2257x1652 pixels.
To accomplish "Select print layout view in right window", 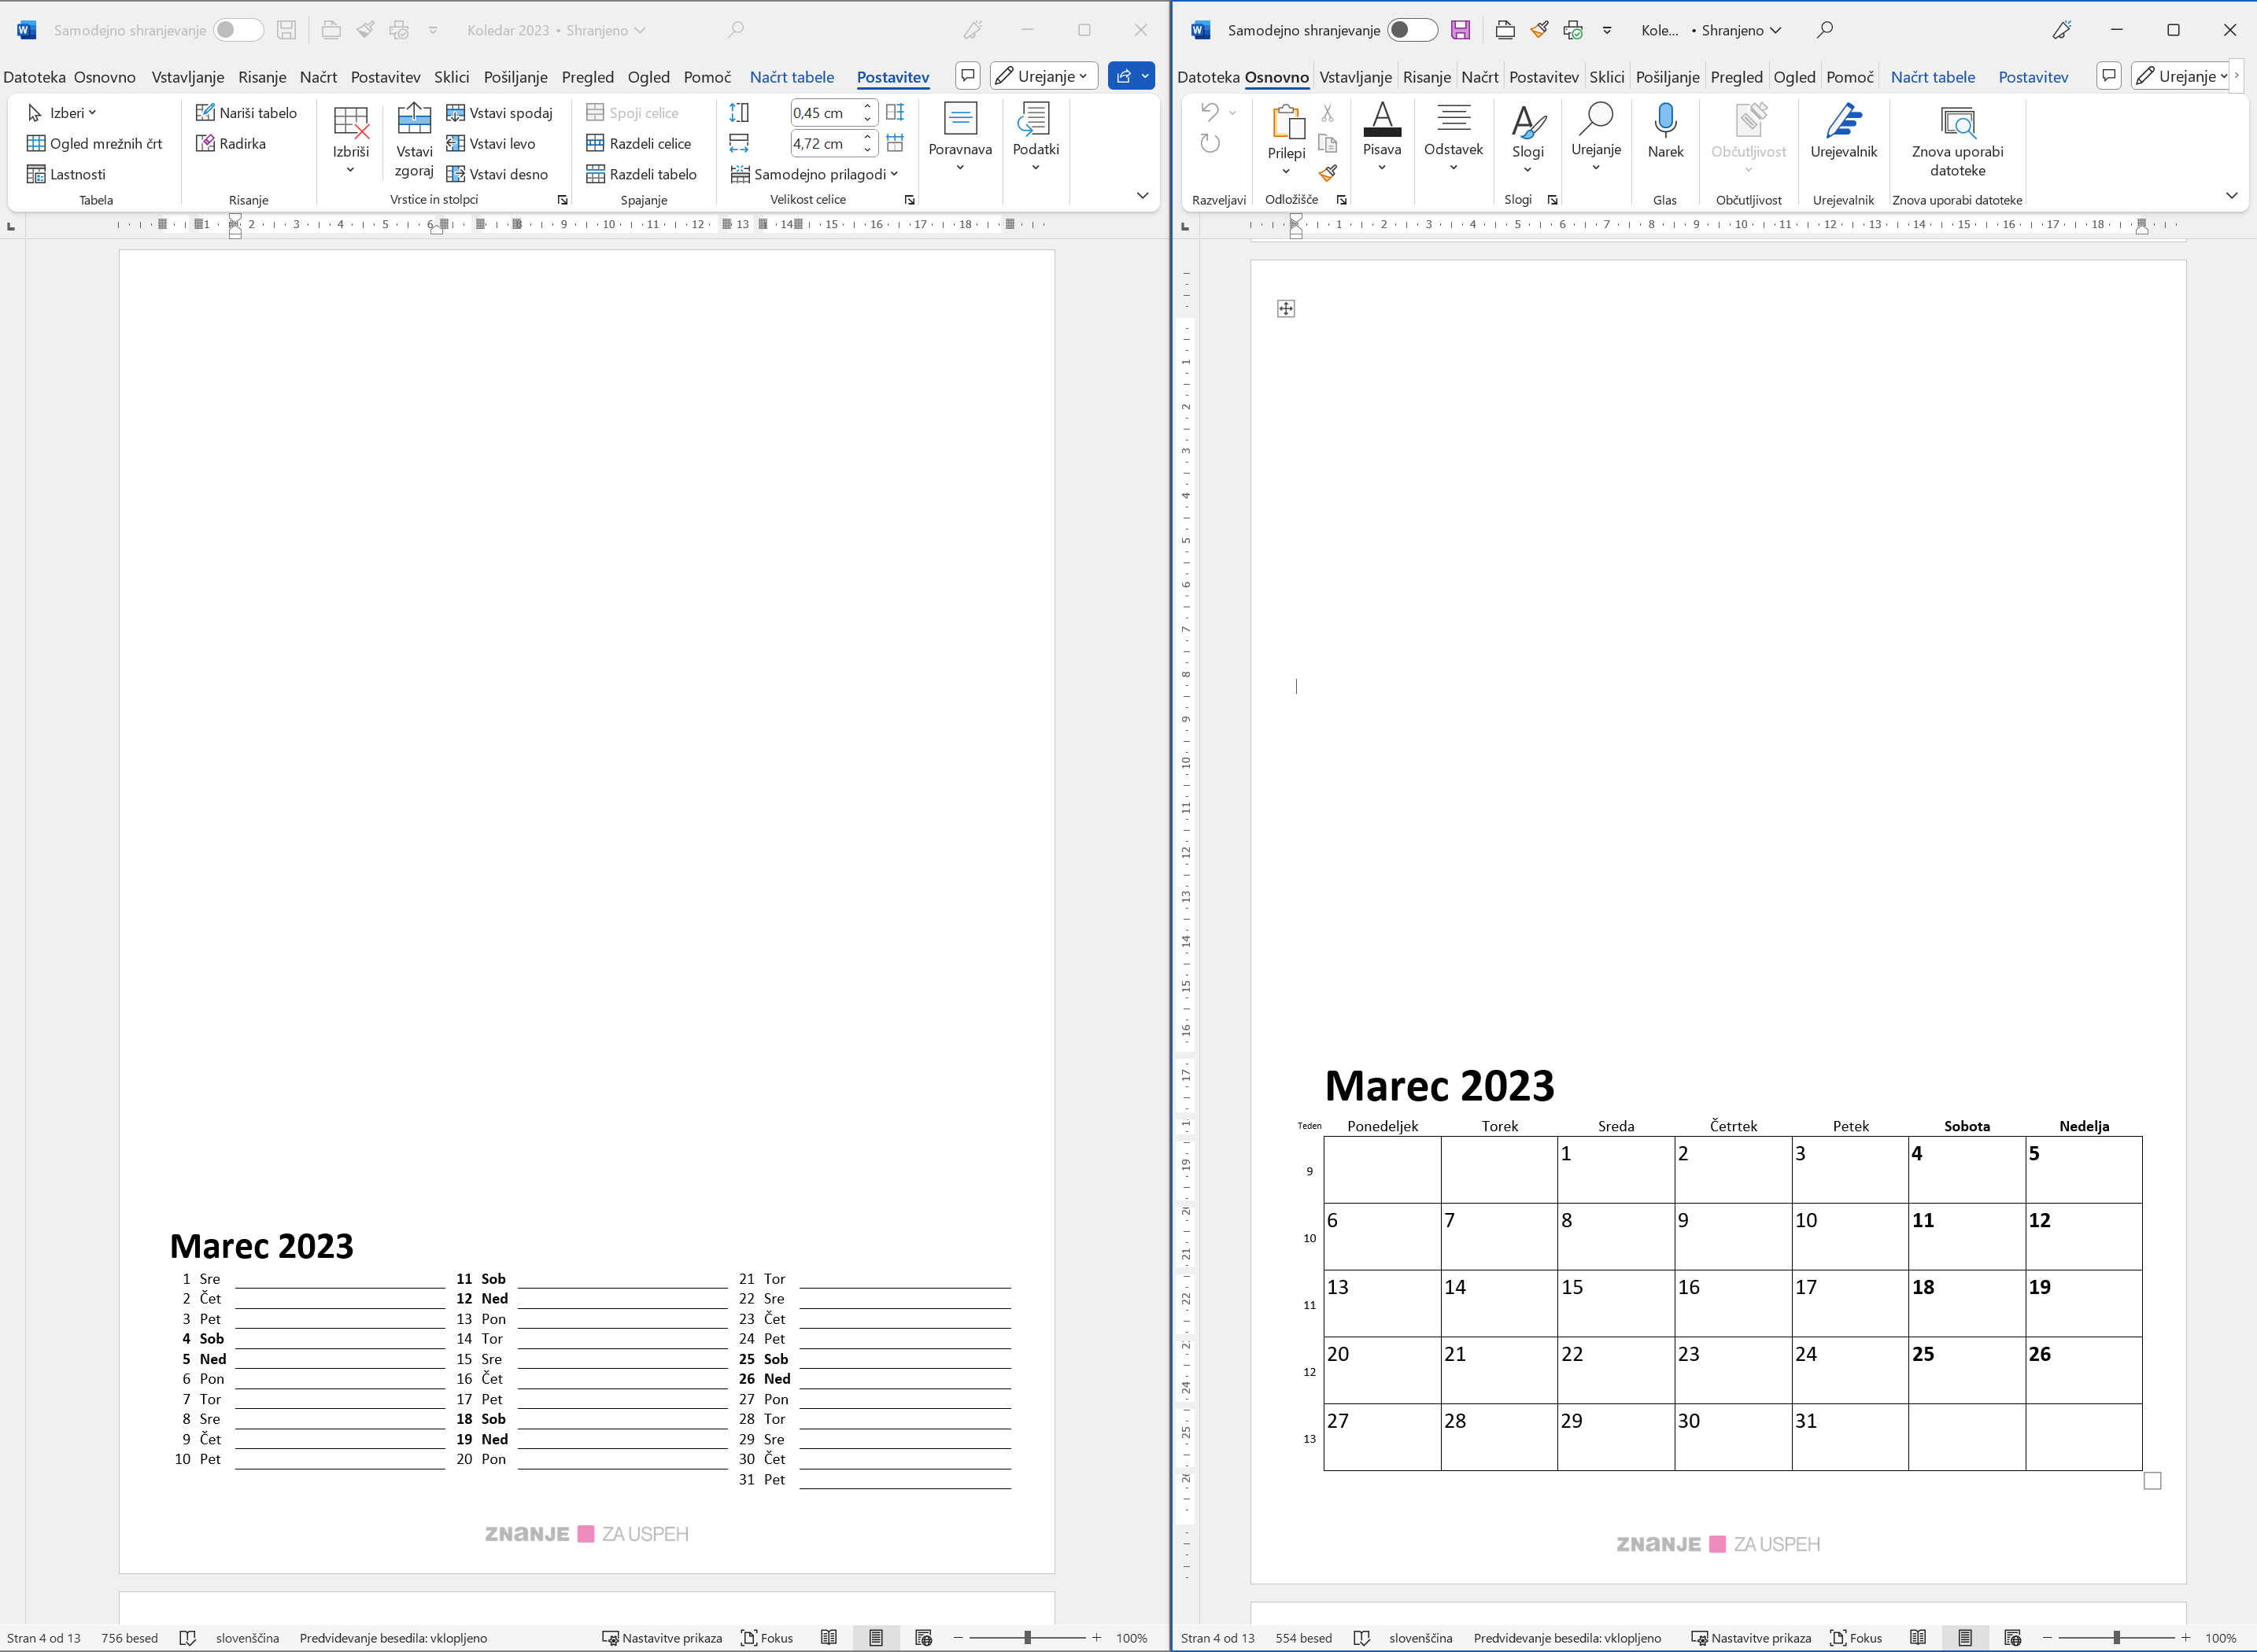I will point(1965,1638).
